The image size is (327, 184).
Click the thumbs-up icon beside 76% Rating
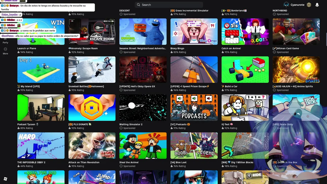click(172, 166)
